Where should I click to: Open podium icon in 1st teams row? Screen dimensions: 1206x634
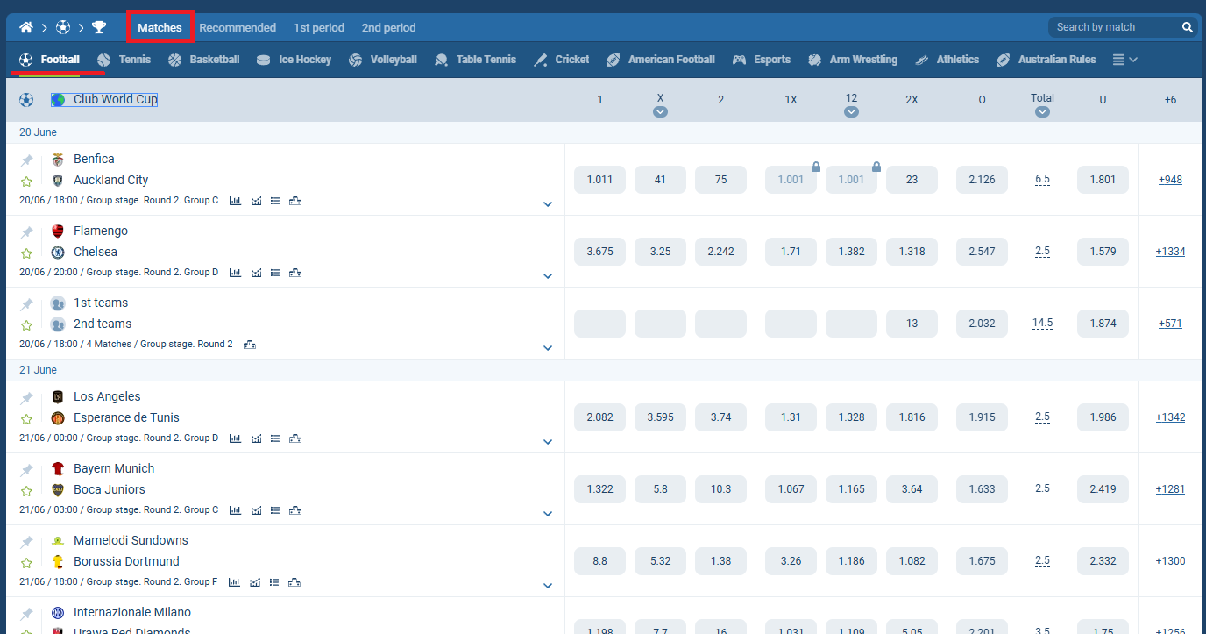pos(250,345)
